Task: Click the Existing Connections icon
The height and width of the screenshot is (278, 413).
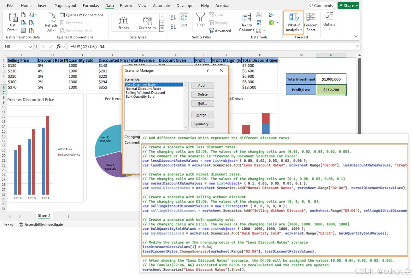Action: (31, 31)
